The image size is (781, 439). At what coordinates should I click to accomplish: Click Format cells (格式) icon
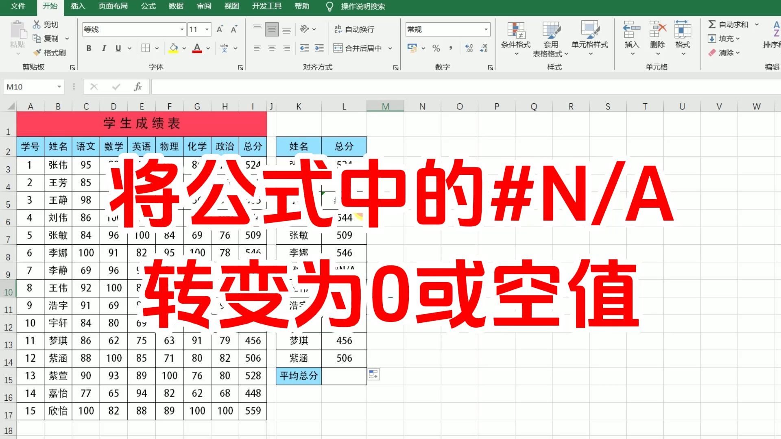tap(683, 30)
